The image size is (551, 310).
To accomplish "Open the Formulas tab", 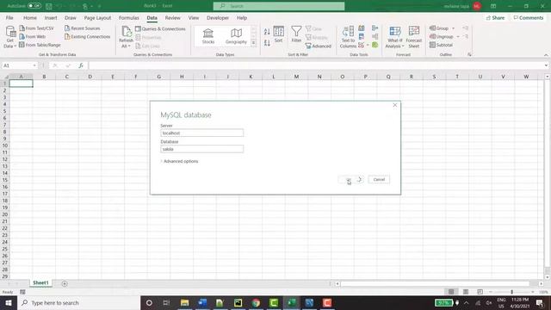I will pos(128,17).
